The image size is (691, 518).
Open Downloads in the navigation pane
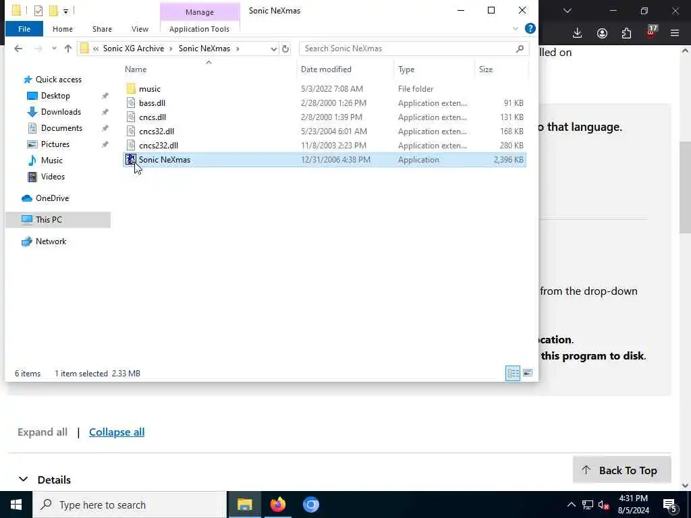[61, 112]
